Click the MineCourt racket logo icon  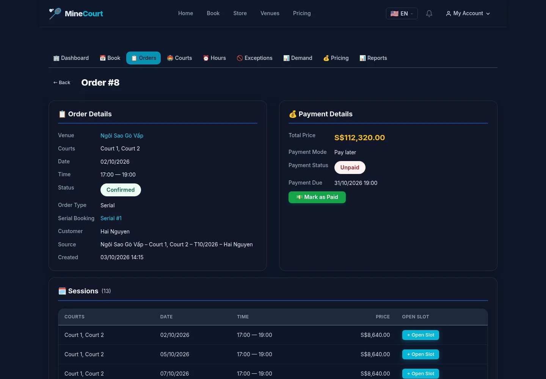click(x=55, y=14)
